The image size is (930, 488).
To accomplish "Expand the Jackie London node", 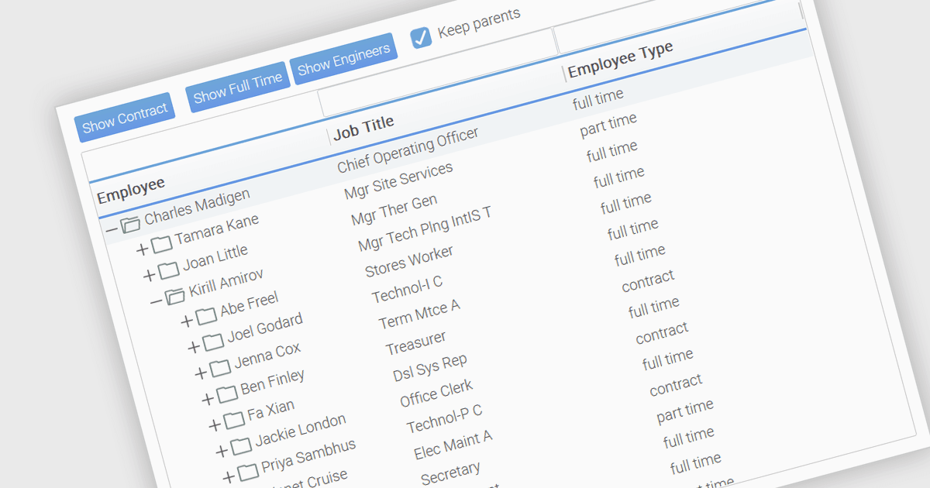I will [222, 450].
